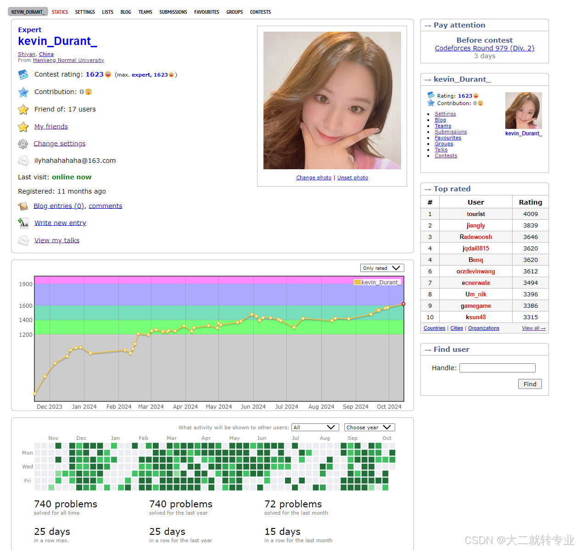The image size is (576, 550).
Task: Click the Find button
Action: [x=530, y=384]
